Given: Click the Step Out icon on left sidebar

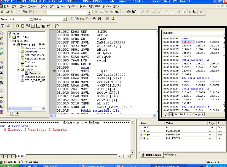Looking at the screenshot, I should (x=2, y=44).
